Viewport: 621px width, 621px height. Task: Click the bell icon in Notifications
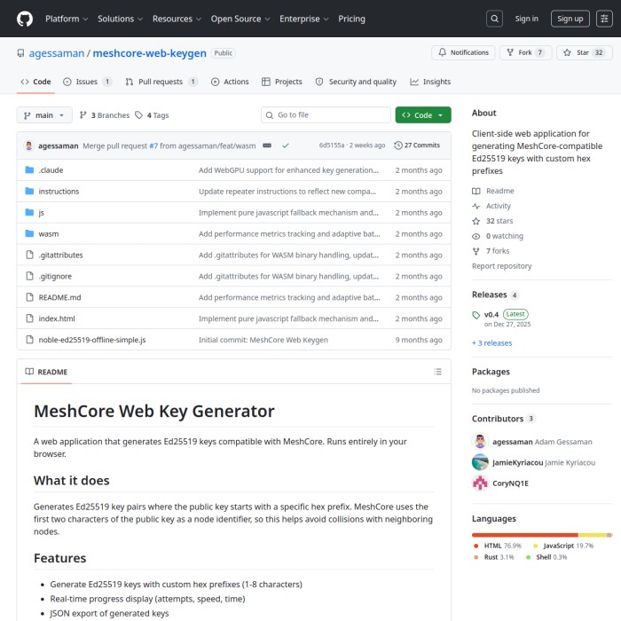coord(442,52)
